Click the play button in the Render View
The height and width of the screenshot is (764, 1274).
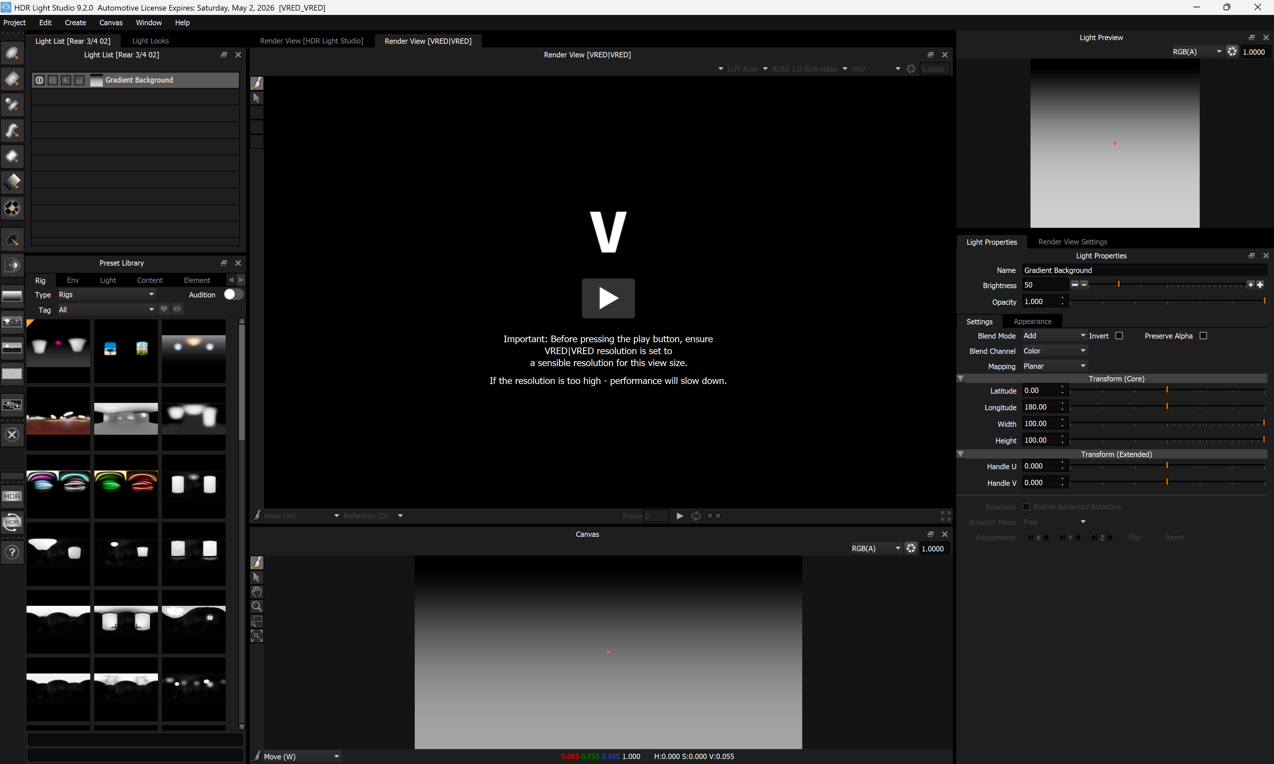tap(608, 298)
